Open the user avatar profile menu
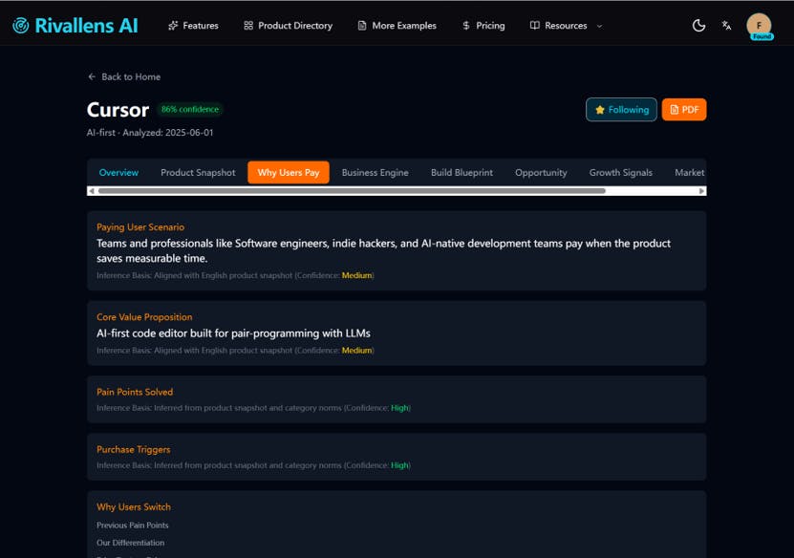The width and height of the screenshot is (794, 558). (759, 26)
